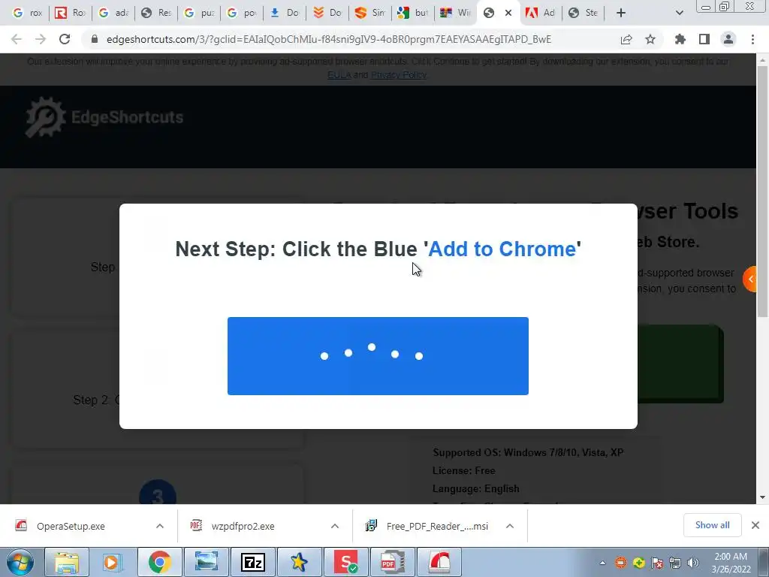This screenshot has width=769, height=577.
Task: Expand the Free_PDF_Reader msi options chevron
Action: coord(510,526)
